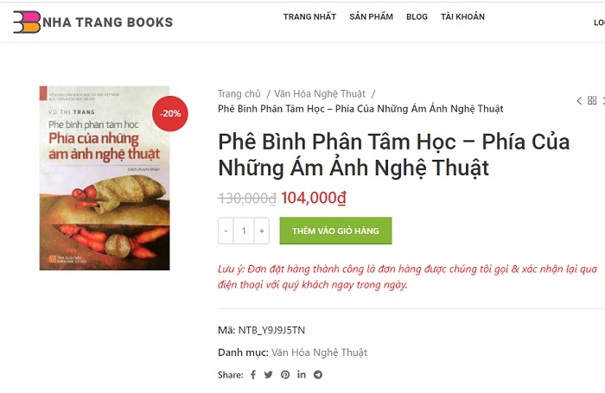Open Văn Hóa Nghệ Thuật breadcrumb
605x393 pixels.
tap(320, 94)
